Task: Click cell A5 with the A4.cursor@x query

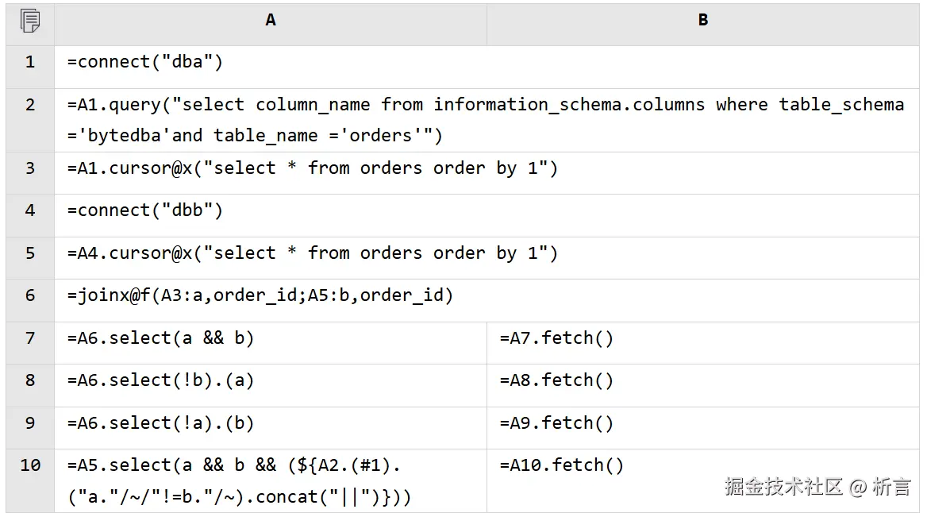Action: point(313,253)
